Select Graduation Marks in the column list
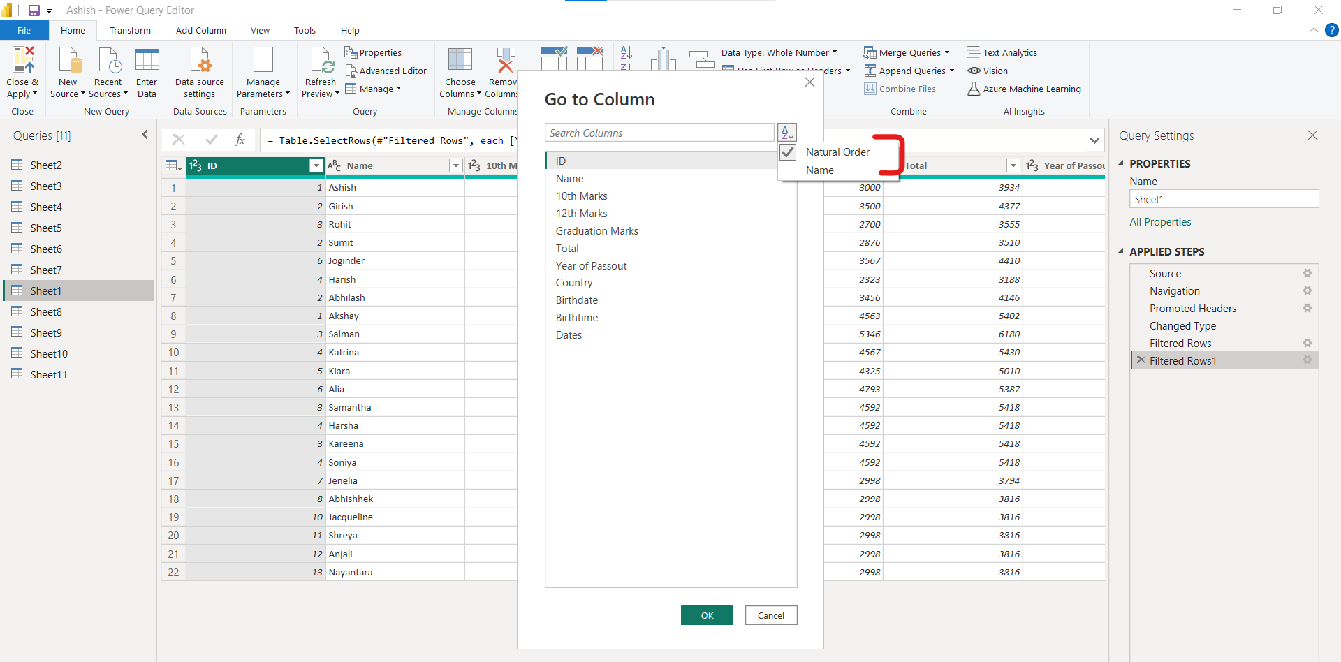The height and width of the screenshot is (662, 1341). pyautogui.click(x=597, y=231)
